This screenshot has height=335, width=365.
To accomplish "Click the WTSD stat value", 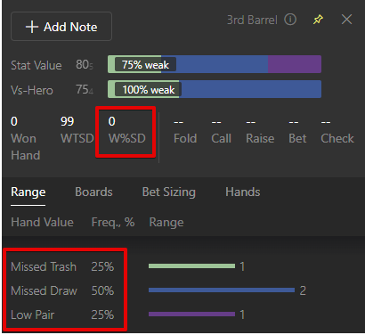I will [67, 121].
